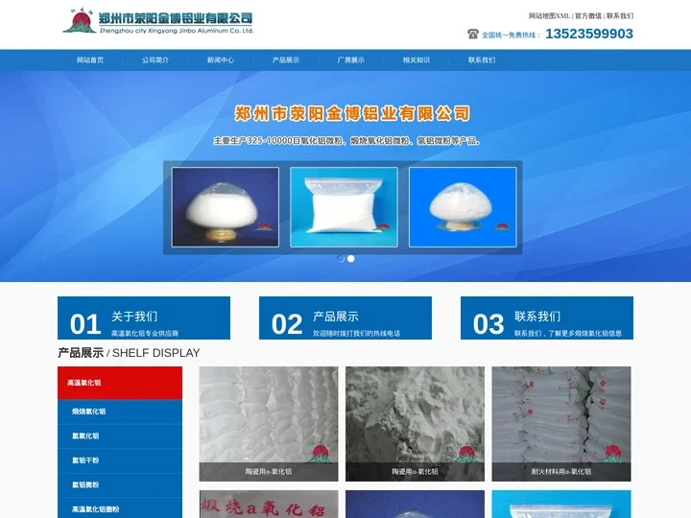Open the third banner product photo
Viewport: 691px width, 518px height.
tap(463, 207)
